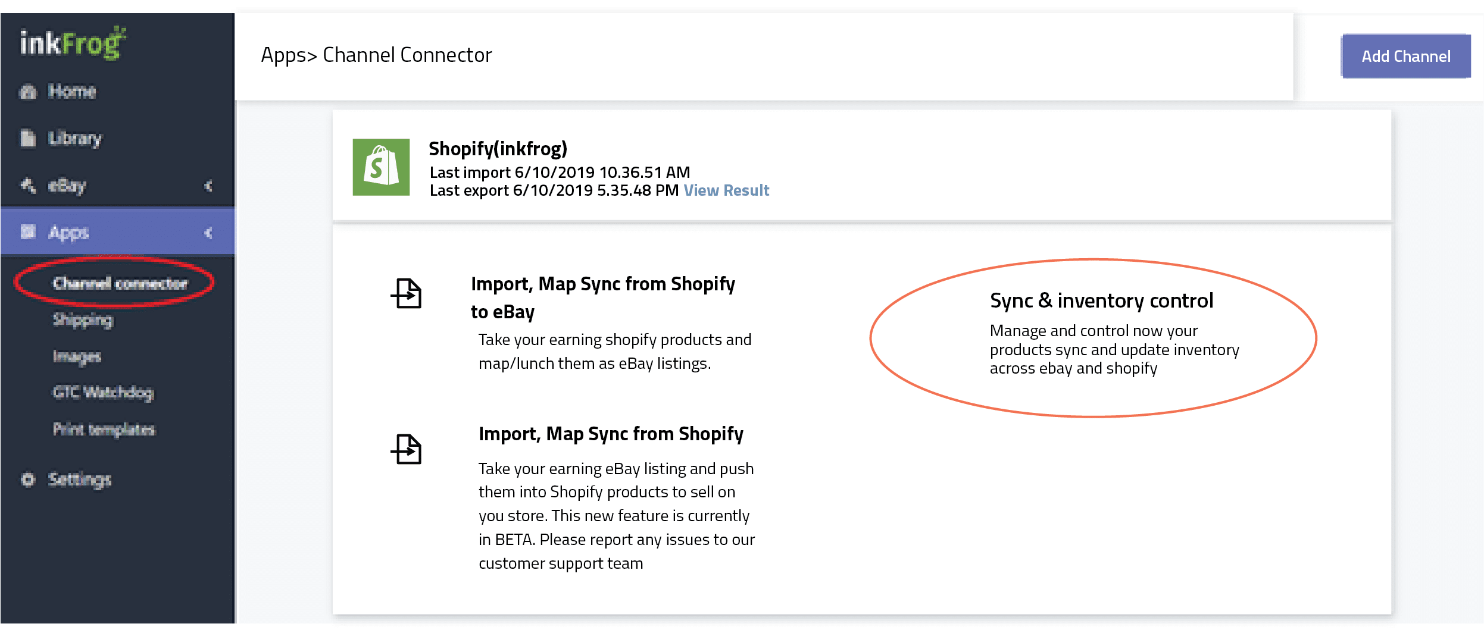This screenshot has width=1484, height=633.
Task: Click the Apps grid icon
Action: (x=27, y=231)
